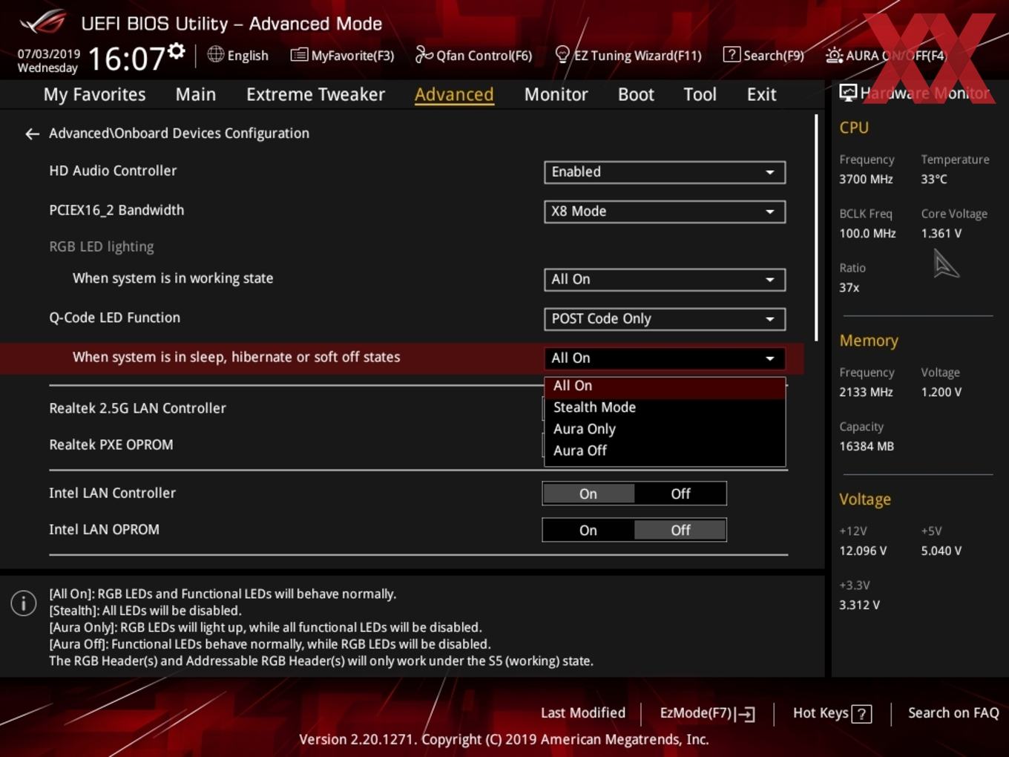
Task: Click the Realtek PXE OPROM label
Action: 111,445
